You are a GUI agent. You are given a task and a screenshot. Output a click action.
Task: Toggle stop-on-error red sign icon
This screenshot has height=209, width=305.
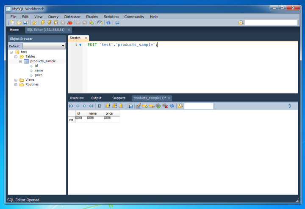click(69, 23)
